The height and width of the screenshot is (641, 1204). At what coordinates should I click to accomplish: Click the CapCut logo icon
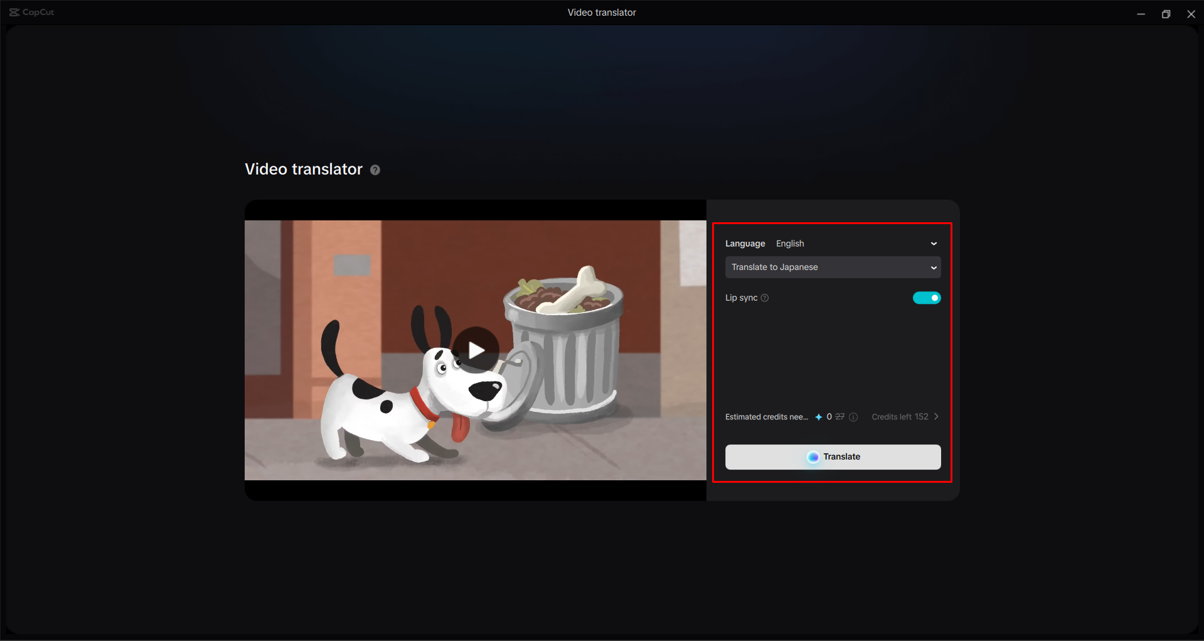tap(14, 12)
